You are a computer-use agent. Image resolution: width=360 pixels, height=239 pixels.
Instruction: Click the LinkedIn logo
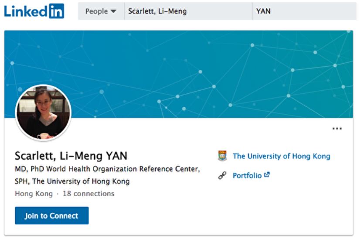coord(34,11)
